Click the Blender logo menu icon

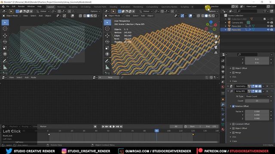point(3,7)
